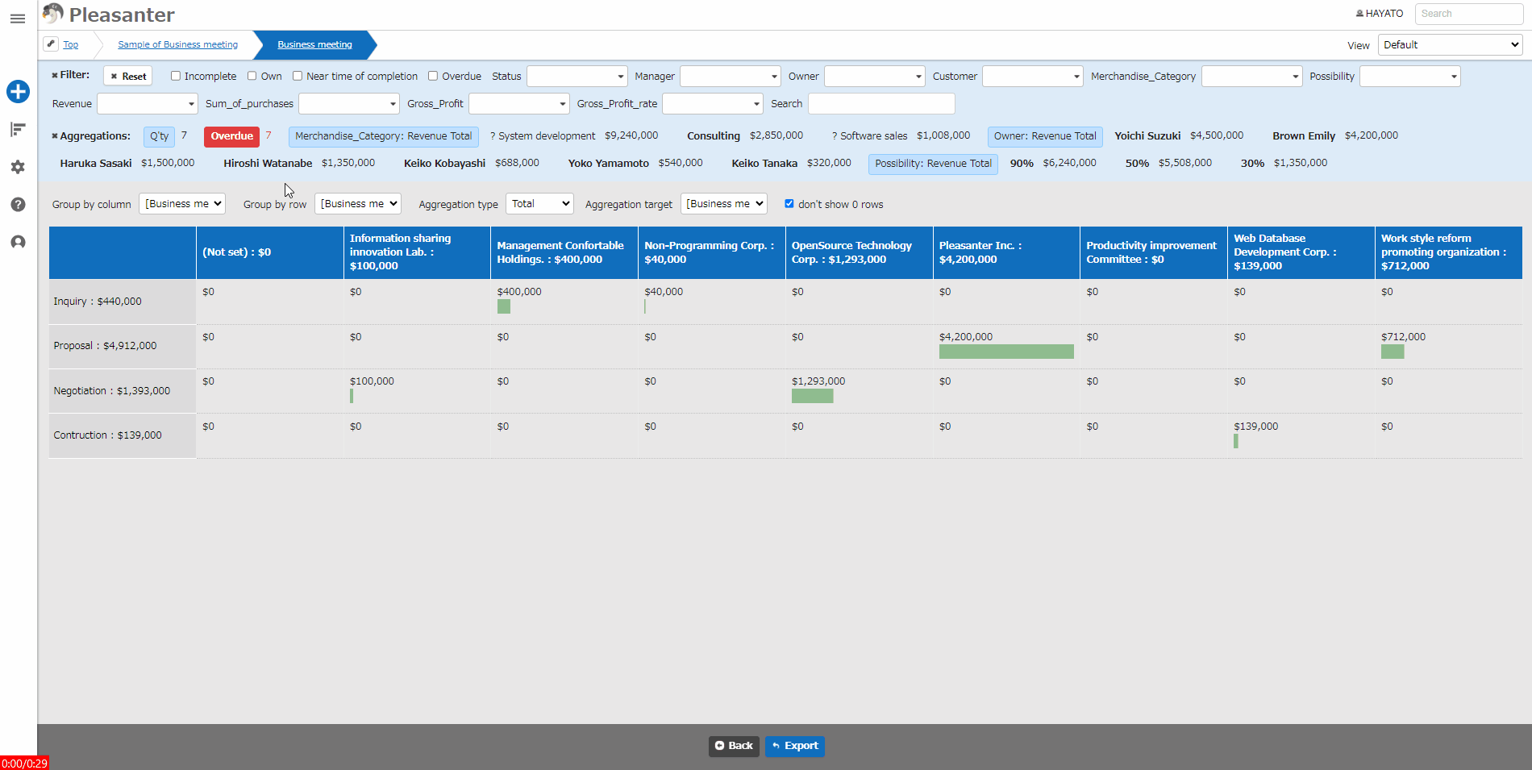Open the Possibility filter dropdown
This screenshot has height=770, width=1532.
click(1410, 77)
